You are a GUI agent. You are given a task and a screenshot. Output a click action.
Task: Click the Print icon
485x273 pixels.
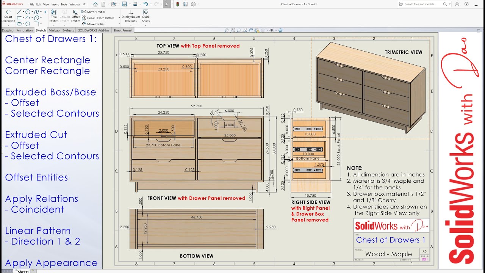(135, 4)
